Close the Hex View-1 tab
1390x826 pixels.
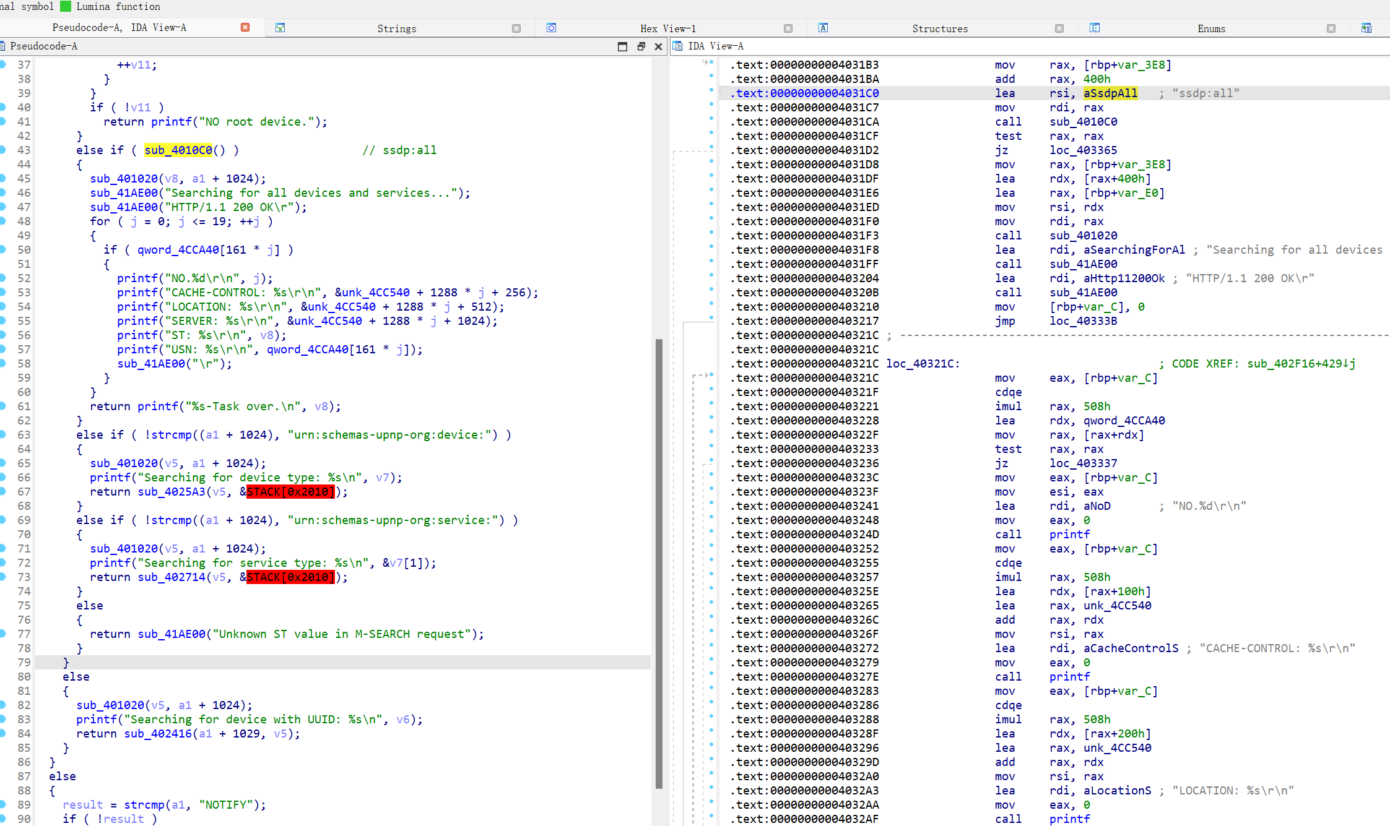pos(788,28)
